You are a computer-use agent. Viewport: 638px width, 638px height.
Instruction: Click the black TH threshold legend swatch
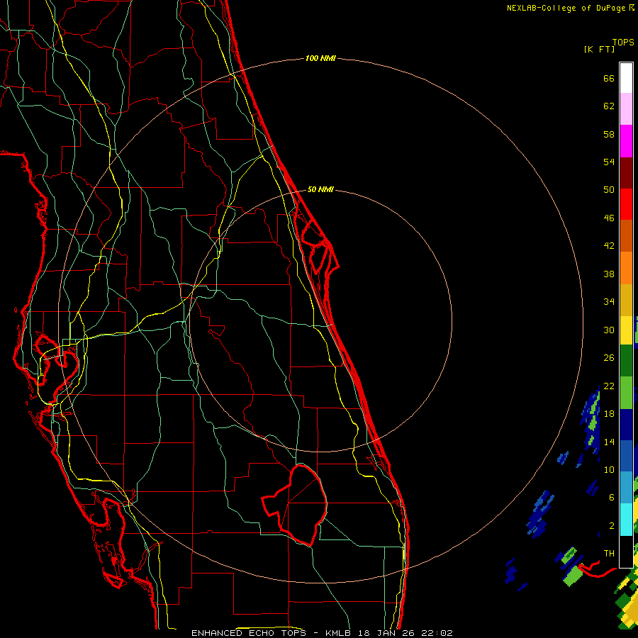[x=626, y=552]
